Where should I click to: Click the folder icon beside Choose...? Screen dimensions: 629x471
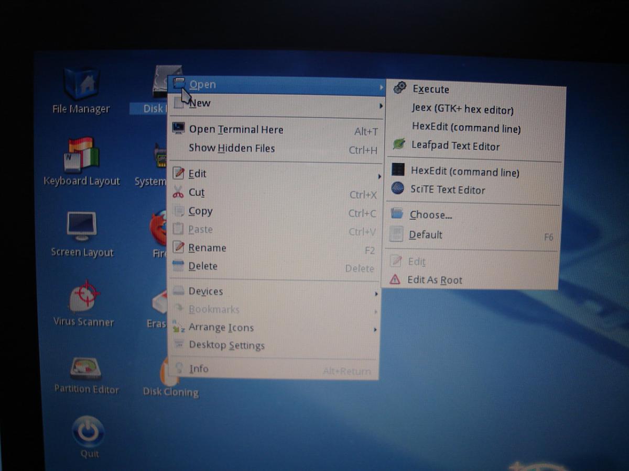pyautogui.click(x=397, y=214)
